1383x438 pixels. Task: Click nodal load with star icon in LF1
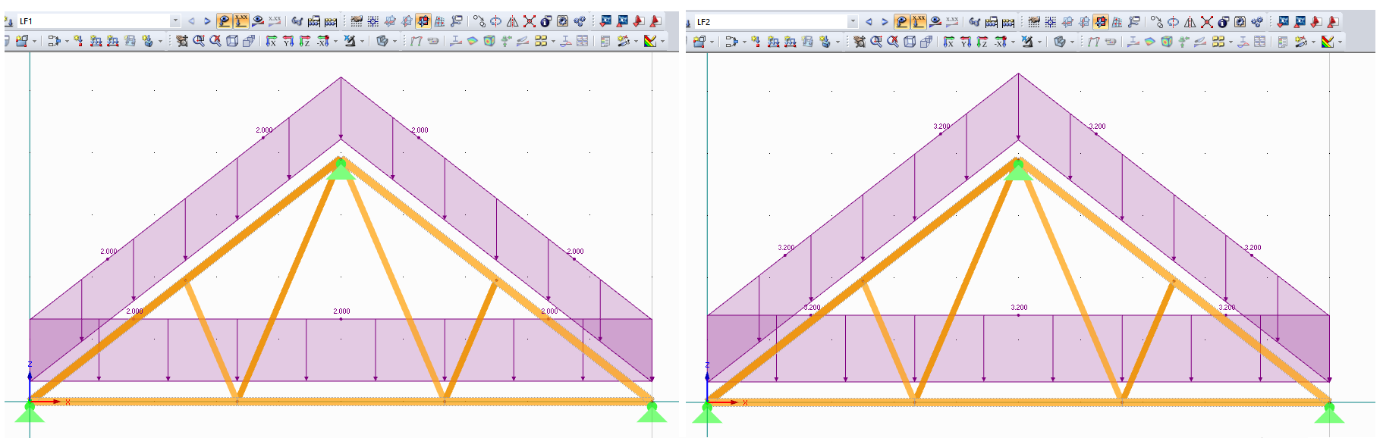[78, 41]
